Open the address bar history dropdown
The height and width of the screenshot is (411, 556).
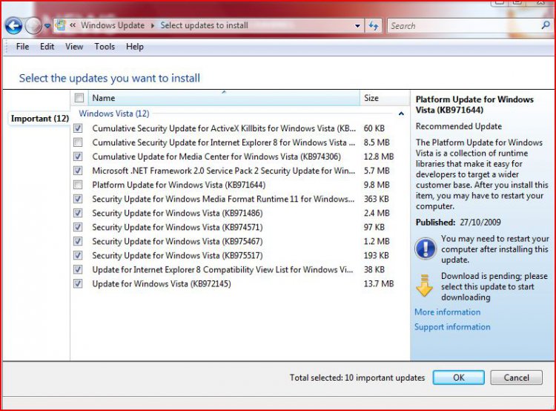point(357,26)
